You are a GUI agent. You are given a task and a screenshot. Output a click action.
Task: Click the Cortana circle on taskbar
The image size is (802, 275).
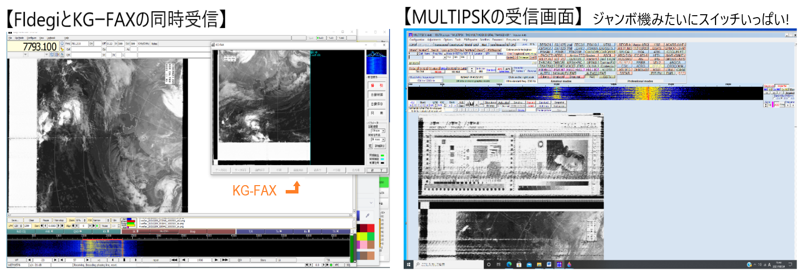[x=489, y=264]
